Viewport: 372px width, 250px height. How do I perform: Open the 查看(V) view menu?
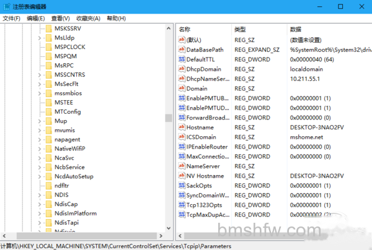click(x=61, y=18)
